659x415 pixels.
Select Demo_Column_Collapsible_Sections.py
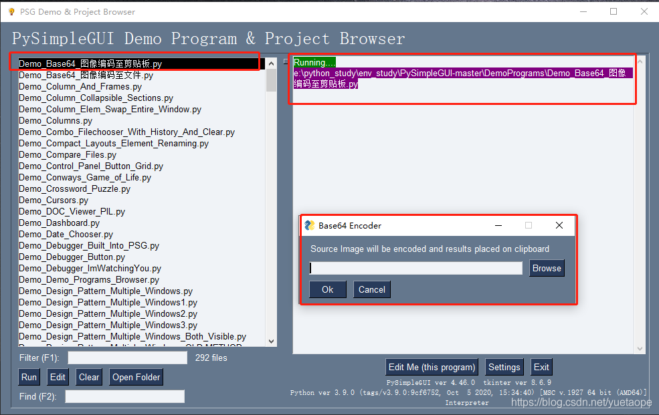[142, 98]
